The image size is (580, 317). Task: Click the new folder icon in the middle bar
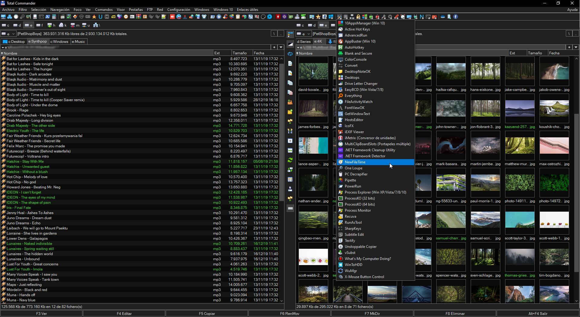290,112
